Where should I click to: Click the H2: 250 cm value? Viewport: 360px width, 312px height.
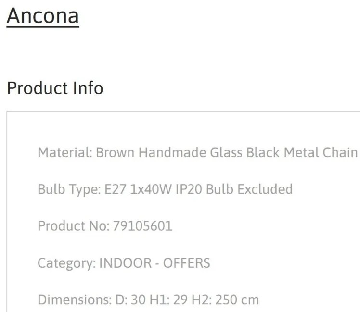[225, 300]
